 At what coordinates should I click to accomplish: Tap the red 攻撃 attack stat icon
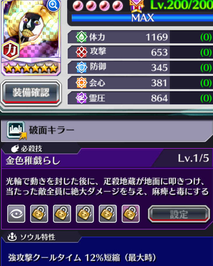(x=81, y=52)
